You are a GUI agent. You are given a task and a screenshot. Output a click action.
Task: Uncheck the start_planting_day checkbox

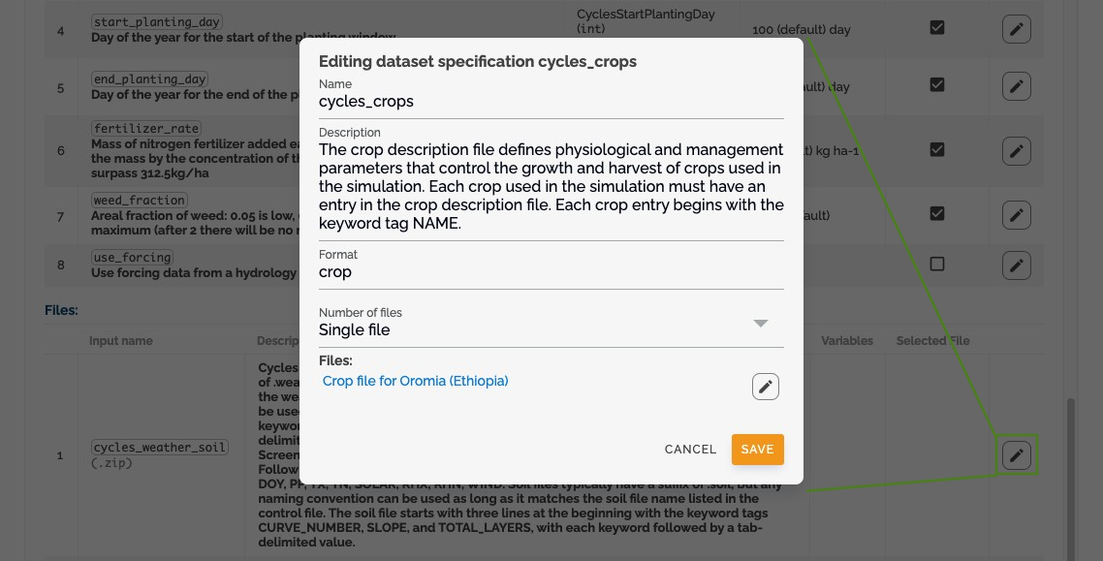937,27
